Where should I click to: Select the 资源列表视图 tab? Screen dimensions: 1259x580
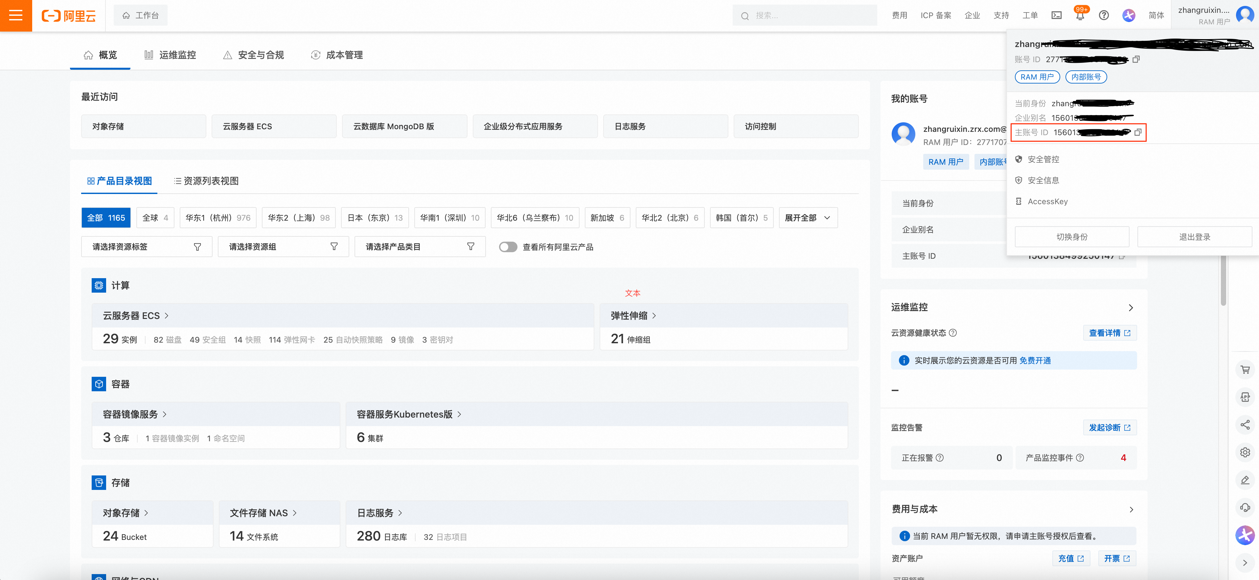click(x=206, y=181)
